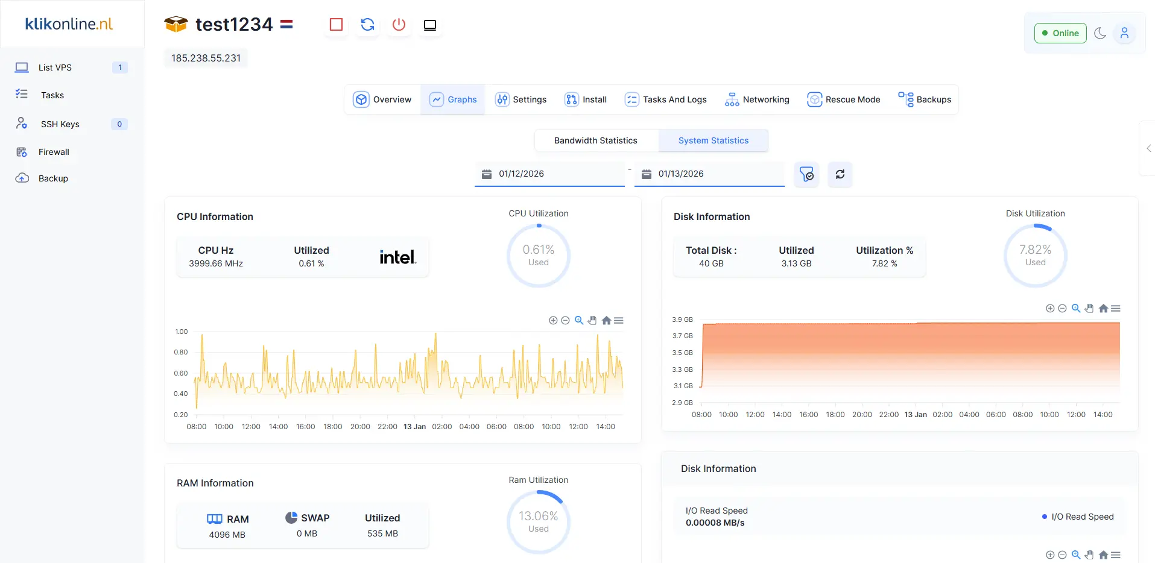Screen dimensions: 1155x563
Task: Reset zoom on Disk chart home icon
Action: coord(1103,309)
